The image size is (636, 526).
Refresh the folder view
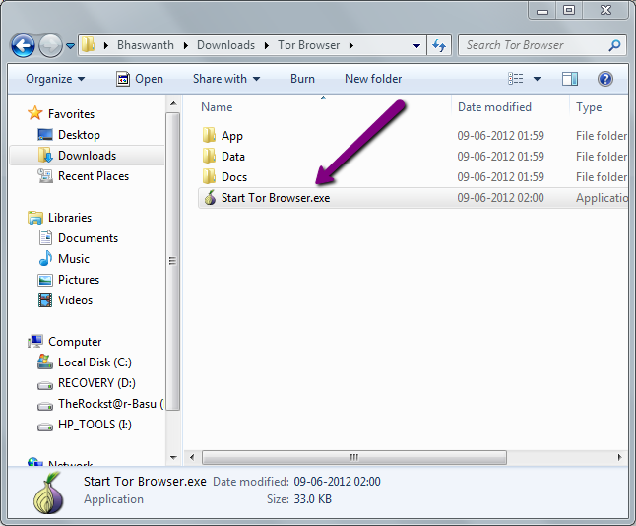click(x=439, y=45)
